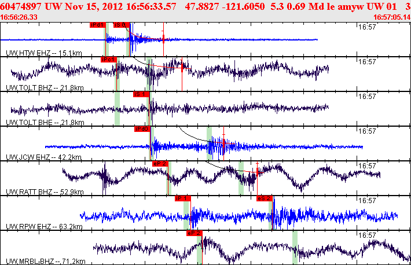Select the UW.TOLT BHE channel label

click(x=45, y=122)
